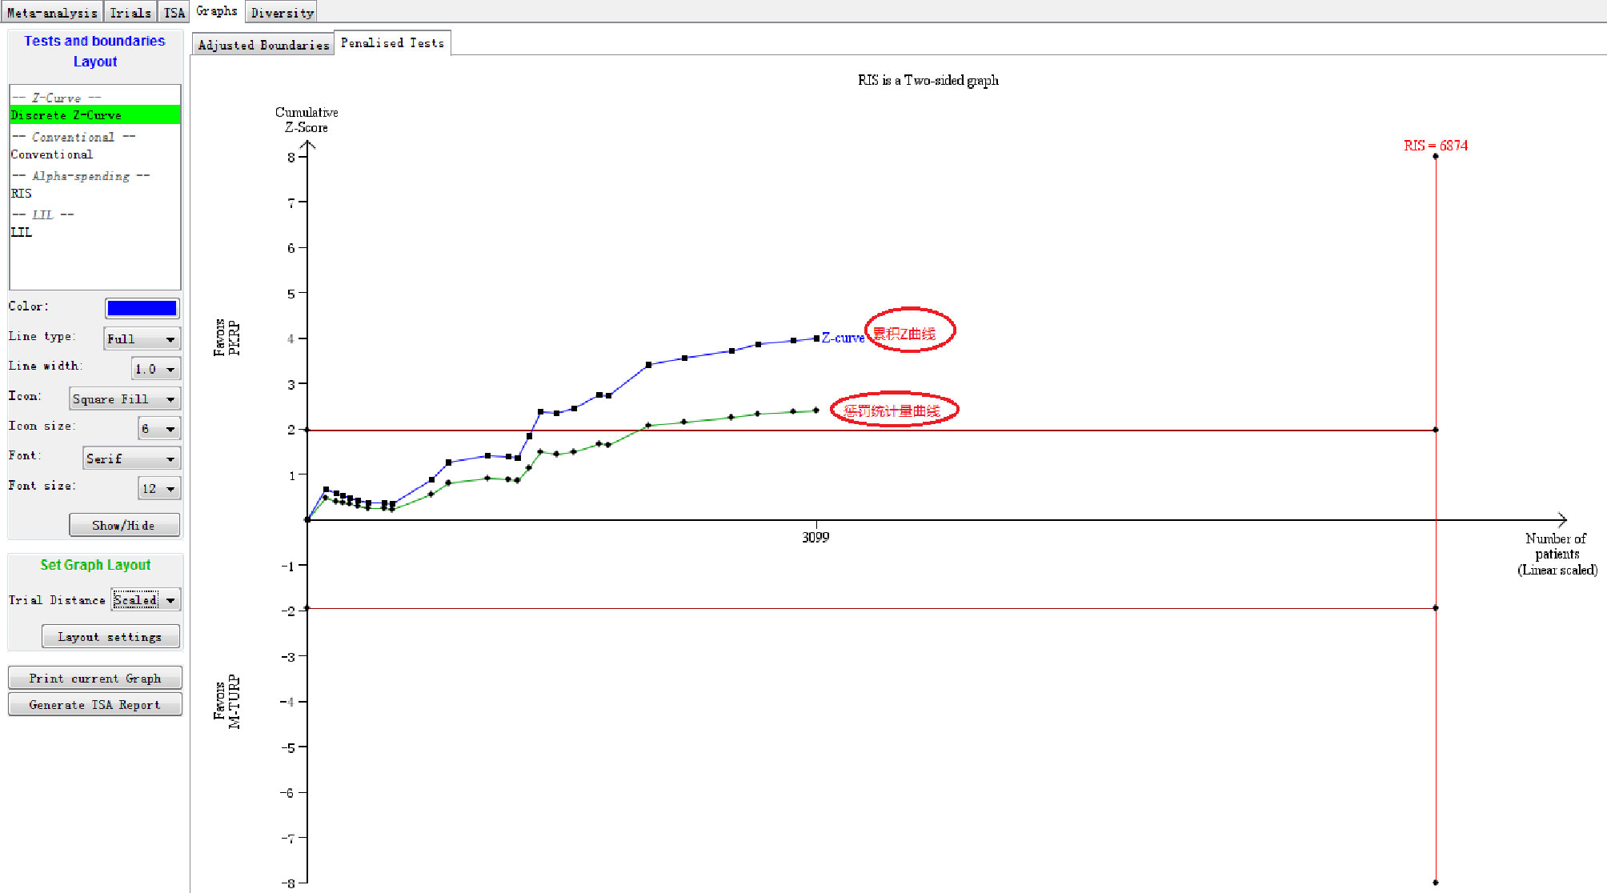
Task: Click the Layout settings button
Action: tap(110, 637)
